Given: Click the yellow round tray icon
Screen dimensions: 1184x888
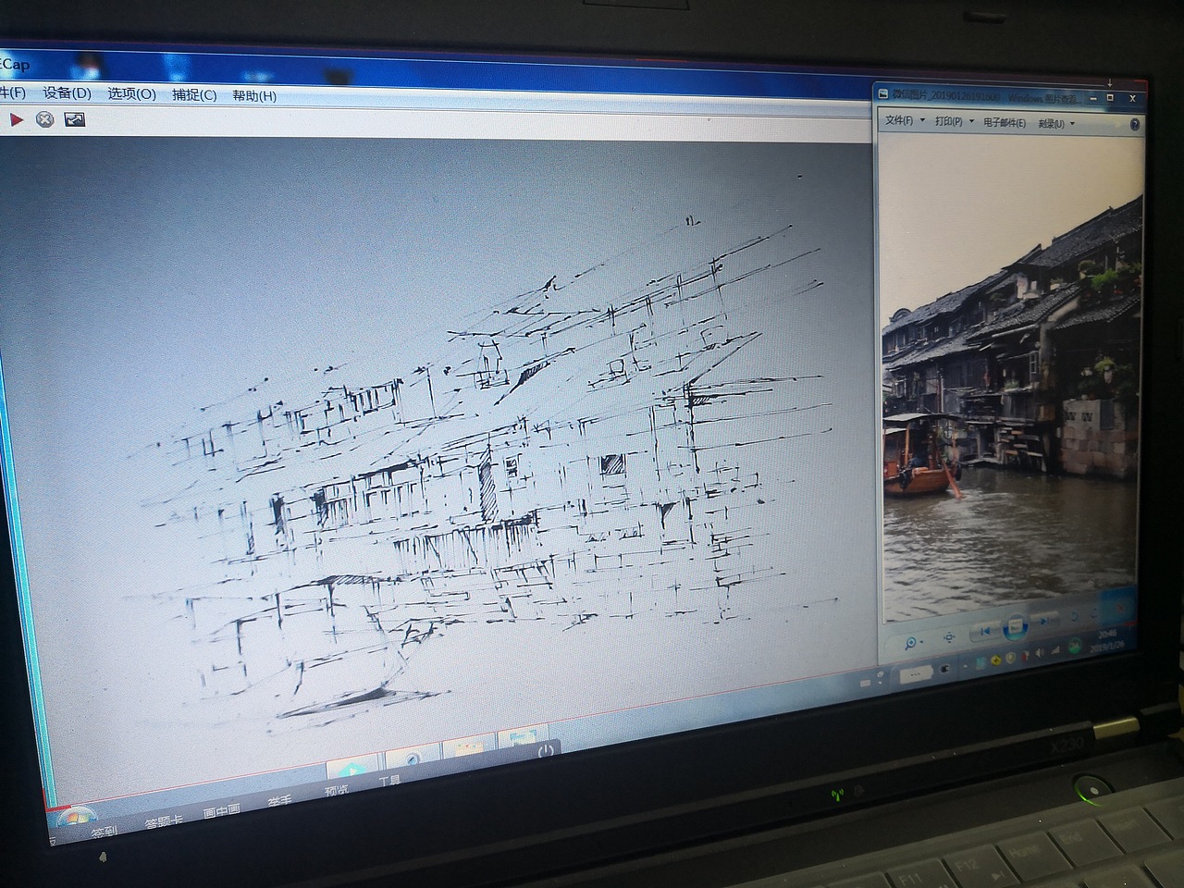Looking at the screenshot, I should tap(996, 660).
